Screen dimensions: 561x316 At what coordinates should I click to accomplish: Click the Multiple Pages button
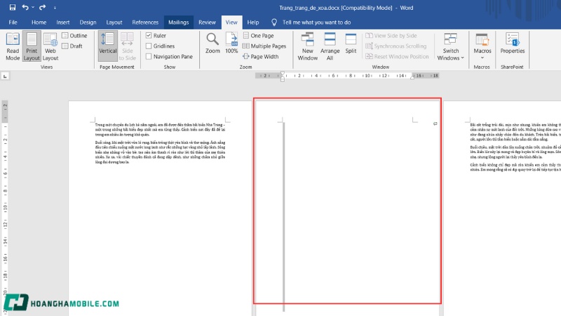[x=264, y=46]
